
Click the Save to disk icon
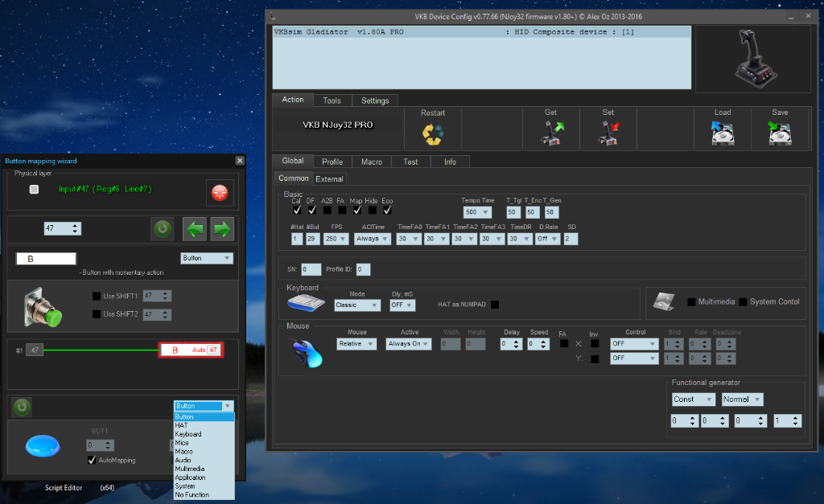[x=780, y=133]
